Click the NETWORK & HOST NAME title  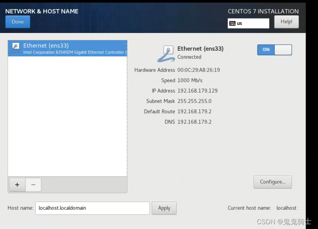(41, 11)
